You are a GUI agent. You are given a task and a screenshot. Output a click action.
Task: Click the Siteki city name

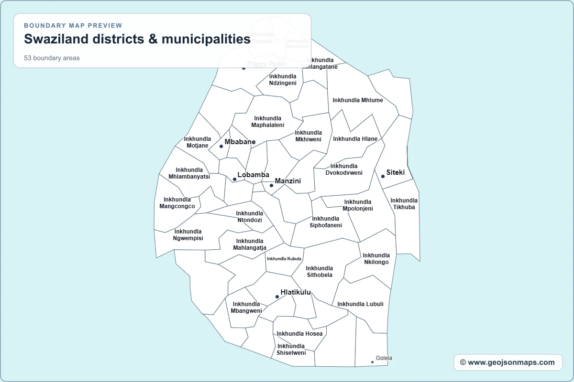396,172
